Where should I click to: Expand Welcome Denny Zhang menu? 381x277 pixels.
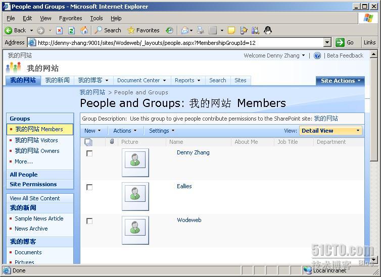click(x=274, y=56)
